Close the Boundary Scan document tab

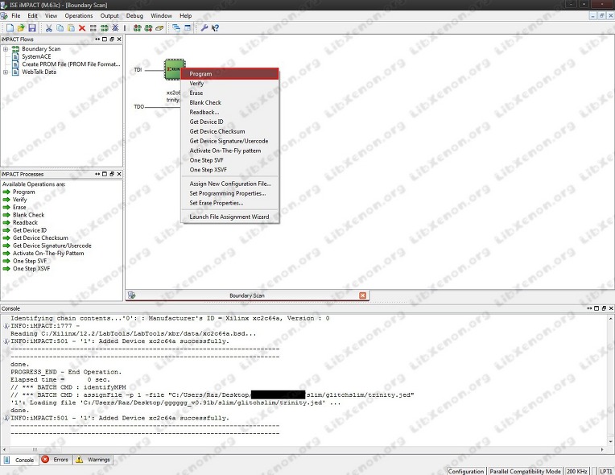point(363,295)
